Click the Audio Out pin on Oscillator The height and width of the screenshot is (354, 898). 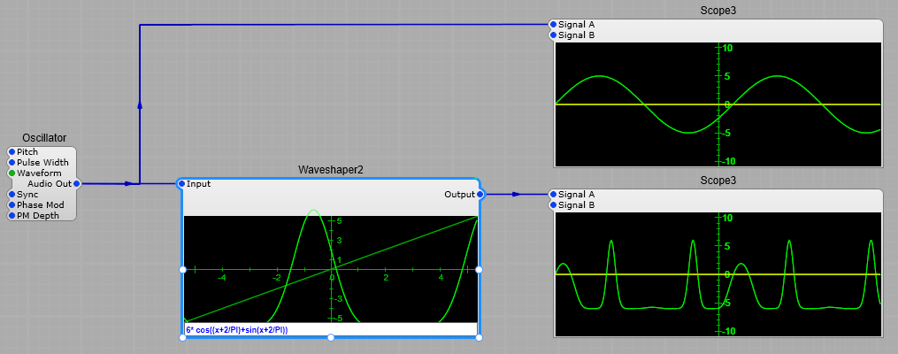coord(77,184)
